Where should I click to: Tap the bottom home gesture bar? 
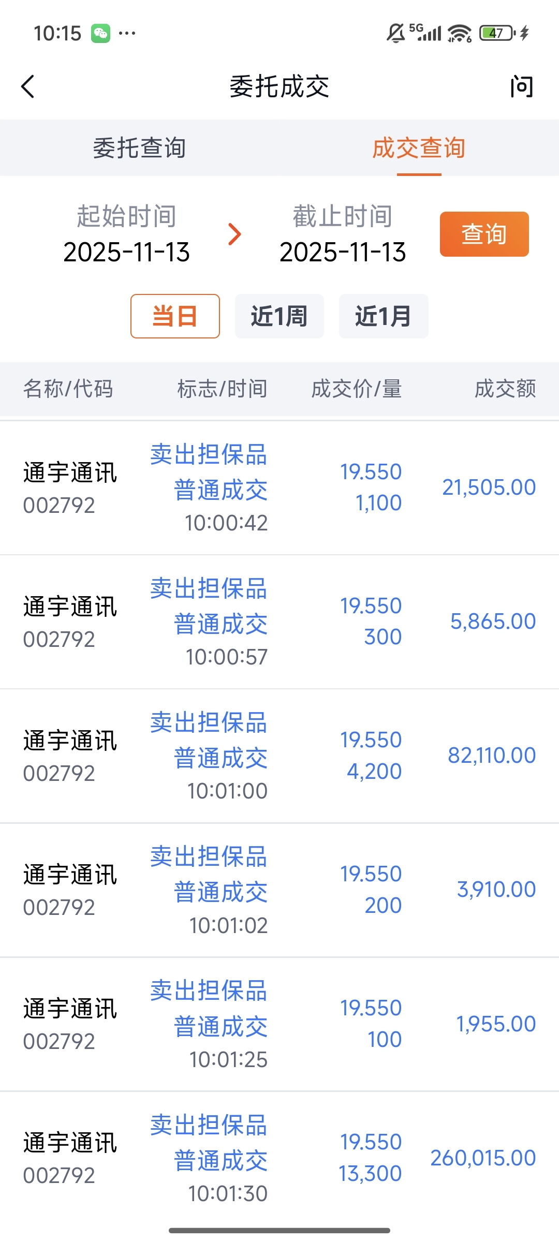click(279, 1231)
